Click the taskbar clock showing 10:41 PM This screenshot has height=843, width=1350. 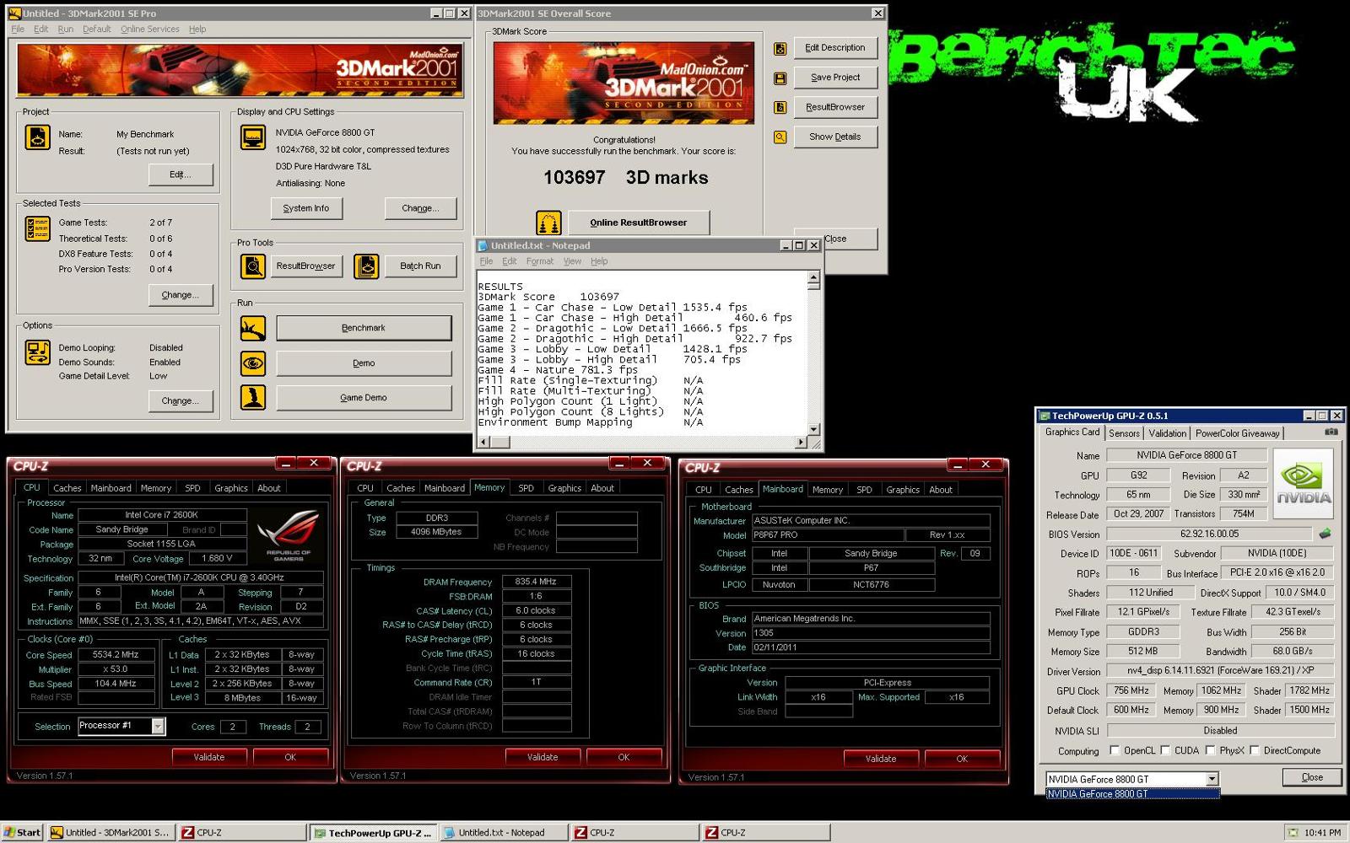point(1322,833)
